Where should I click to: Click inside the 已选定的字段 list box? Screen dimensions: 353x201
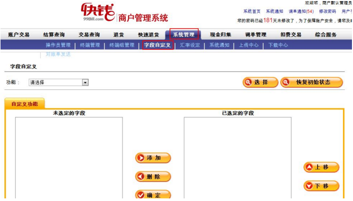238,158
